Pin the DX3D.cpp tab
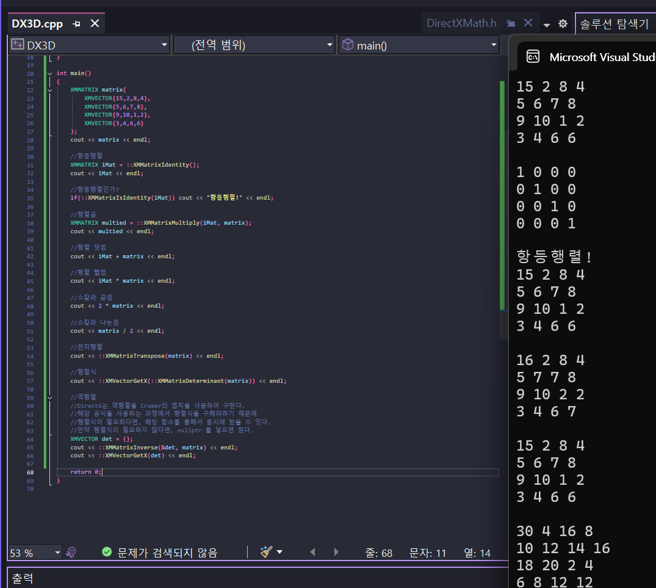 [x=76, y=24]
